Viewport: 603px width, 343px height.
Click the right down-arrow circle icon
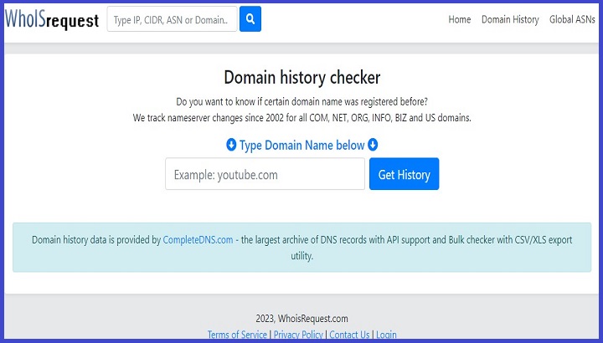(373, 145)
